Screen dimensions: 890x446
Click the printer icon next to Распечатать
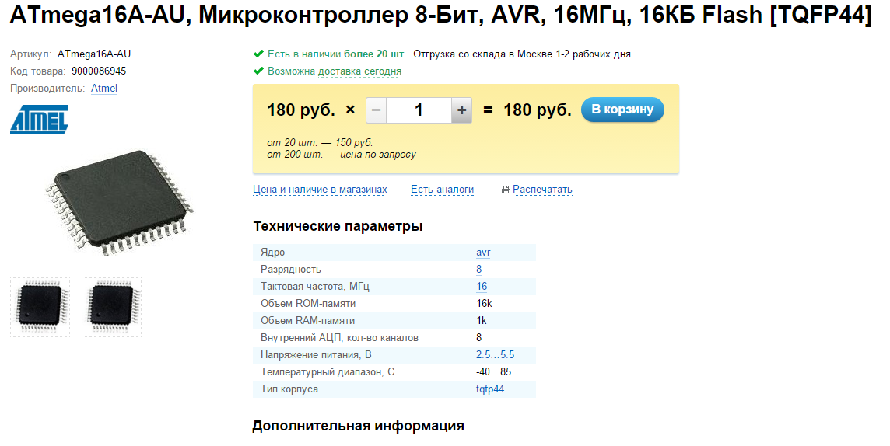[x=506, y=190]
